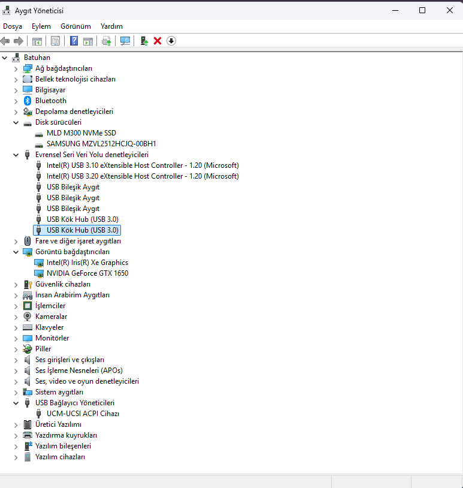Click the Klavyeler keyboard icon

pos(28,327)
